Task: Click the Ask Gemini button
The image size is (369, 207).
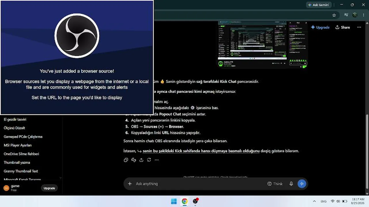Action: coord(319,5)
